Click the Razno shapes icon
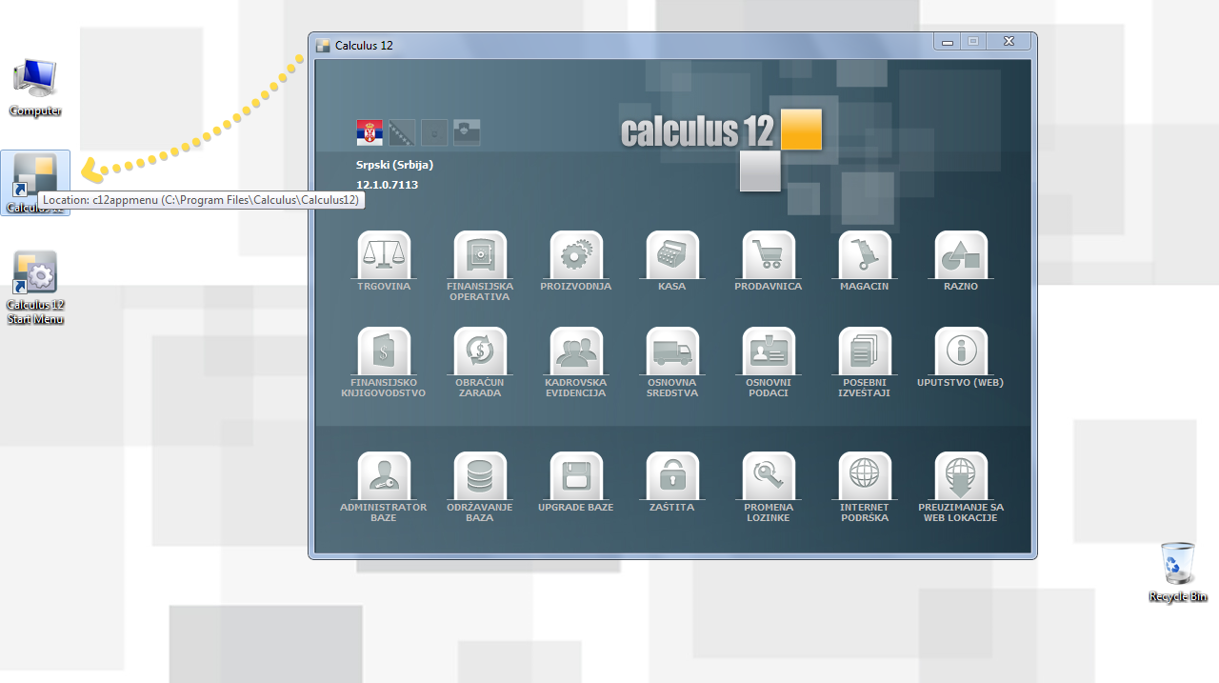Screen dimensions: 1219x683 pyautogui.click(x=961, y=255)
